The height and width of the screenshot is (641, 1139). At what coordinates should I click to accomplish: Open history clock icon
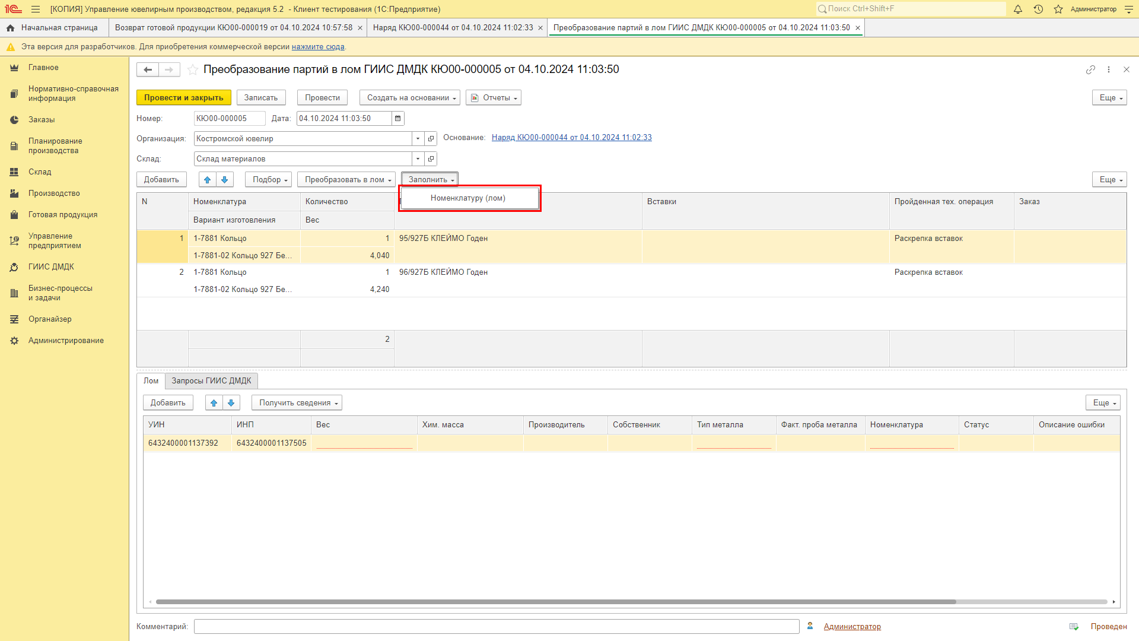click(x=1038, y=9)
